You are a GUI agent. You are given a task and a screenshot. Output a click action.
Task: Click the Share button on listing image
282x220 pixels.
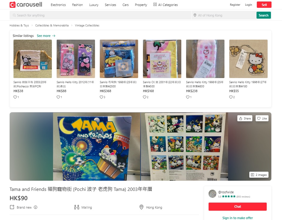(245, 118)
